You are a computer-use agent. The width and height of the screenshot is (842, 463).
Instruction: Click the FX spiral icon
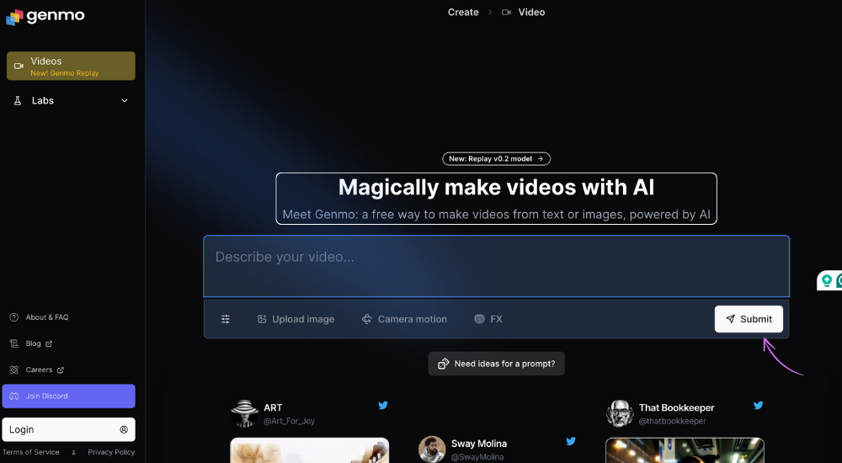[x=480, y=319]
